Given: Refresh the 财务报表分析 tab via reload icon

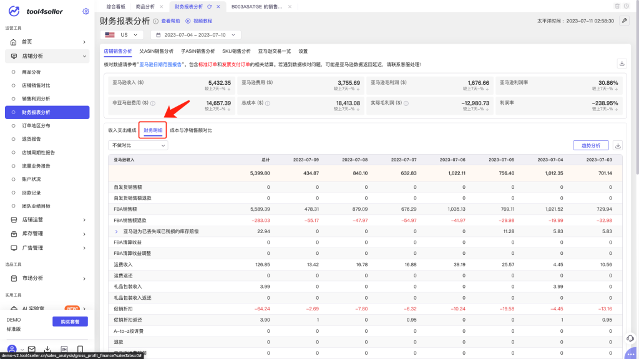Looking at the screenshot, I should (210, 6).
